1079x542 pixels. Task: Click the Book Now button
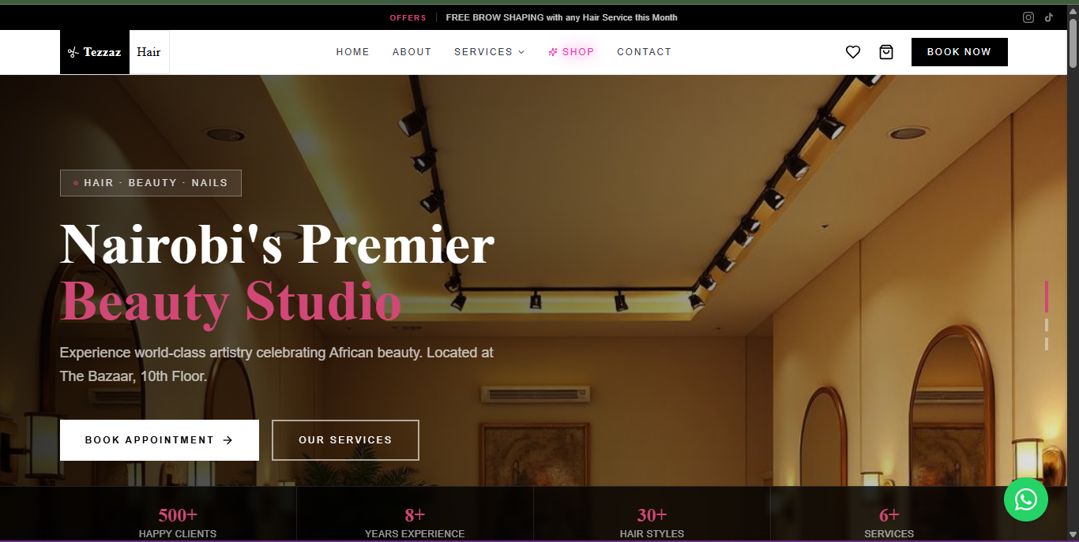pos(960,52)
